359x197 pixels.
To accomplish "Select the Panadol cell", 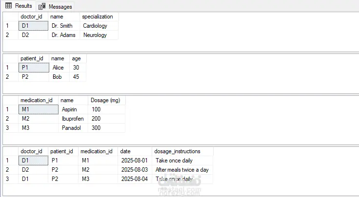I will pos(71,128).
